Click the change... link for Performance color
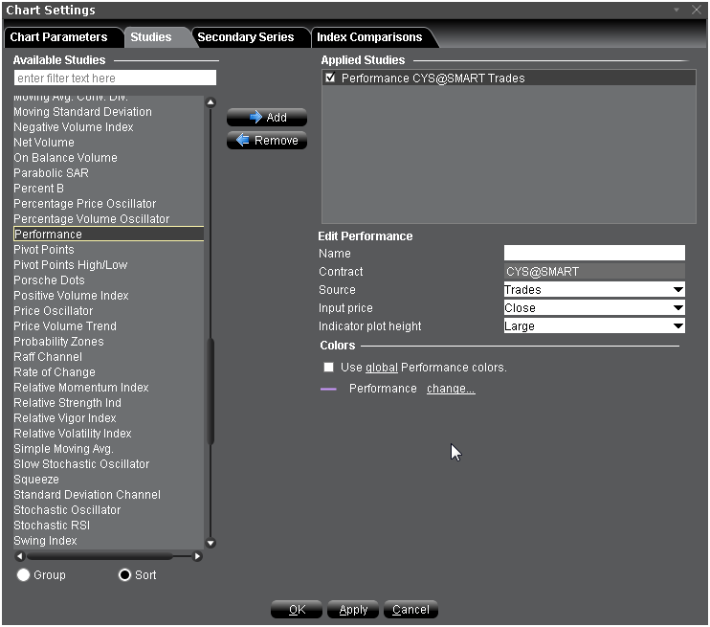 [x=451, y=389]
